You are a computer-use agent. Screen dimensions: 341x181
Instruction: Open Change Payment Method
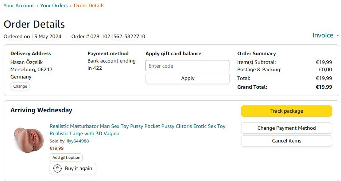286,128
